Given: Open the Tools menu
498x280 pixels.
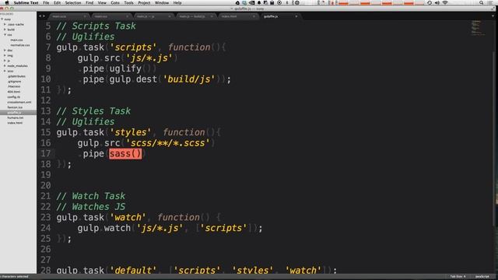Looking at the screenshot, I should point(128,3).
